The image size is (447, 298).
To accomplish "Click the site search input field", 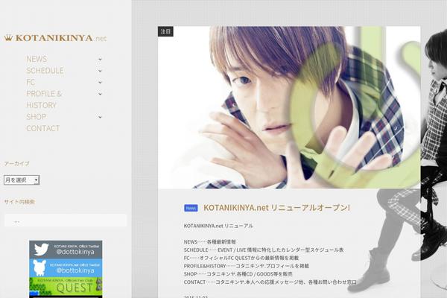I will (x=66, y=221).
